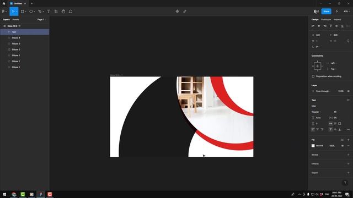Click text align right icon
The height and width of the screenshot is (198, 353).
click(322, 130)
